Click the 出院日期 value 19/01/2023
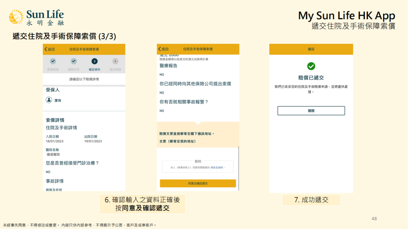This screenshot has width=408, height=229. [x=93, y=141]
